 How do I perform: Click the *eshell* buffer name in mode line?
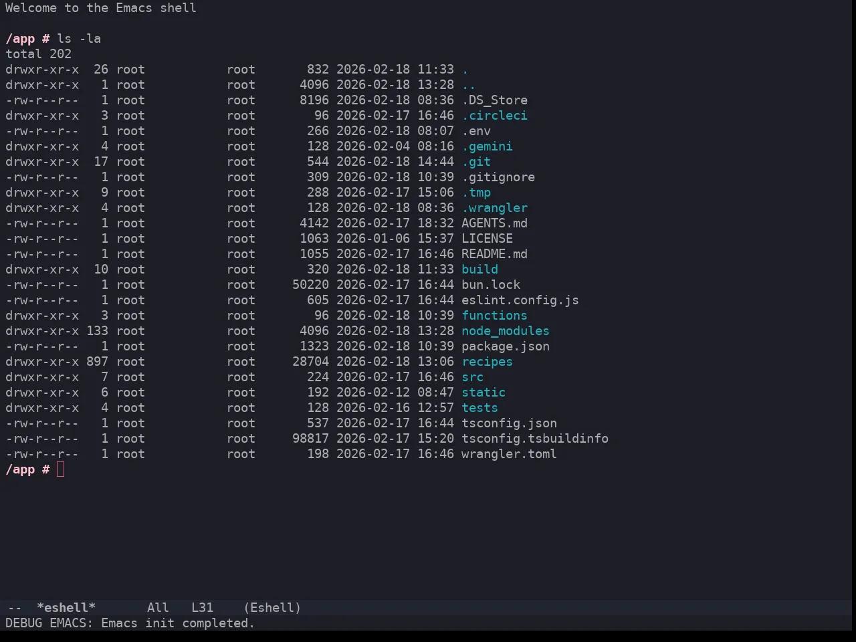[66, 608]
